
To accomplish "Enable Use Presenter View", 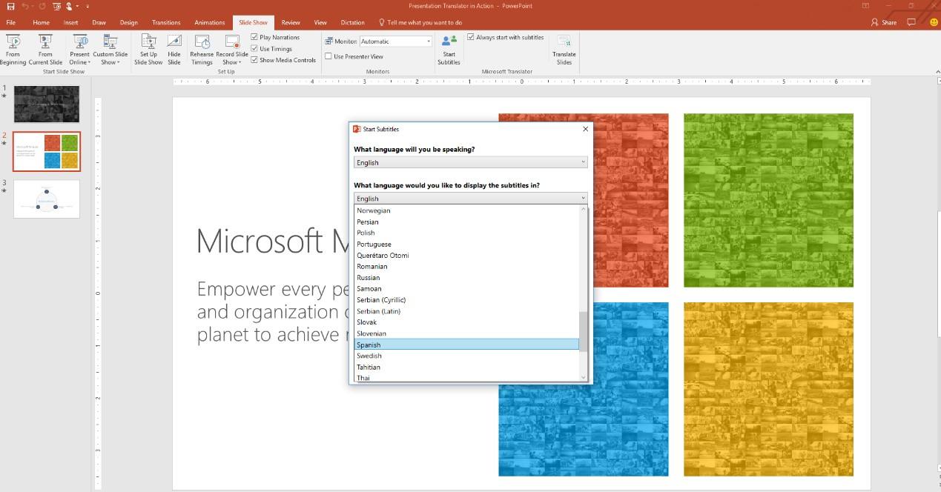I will 327,56.
